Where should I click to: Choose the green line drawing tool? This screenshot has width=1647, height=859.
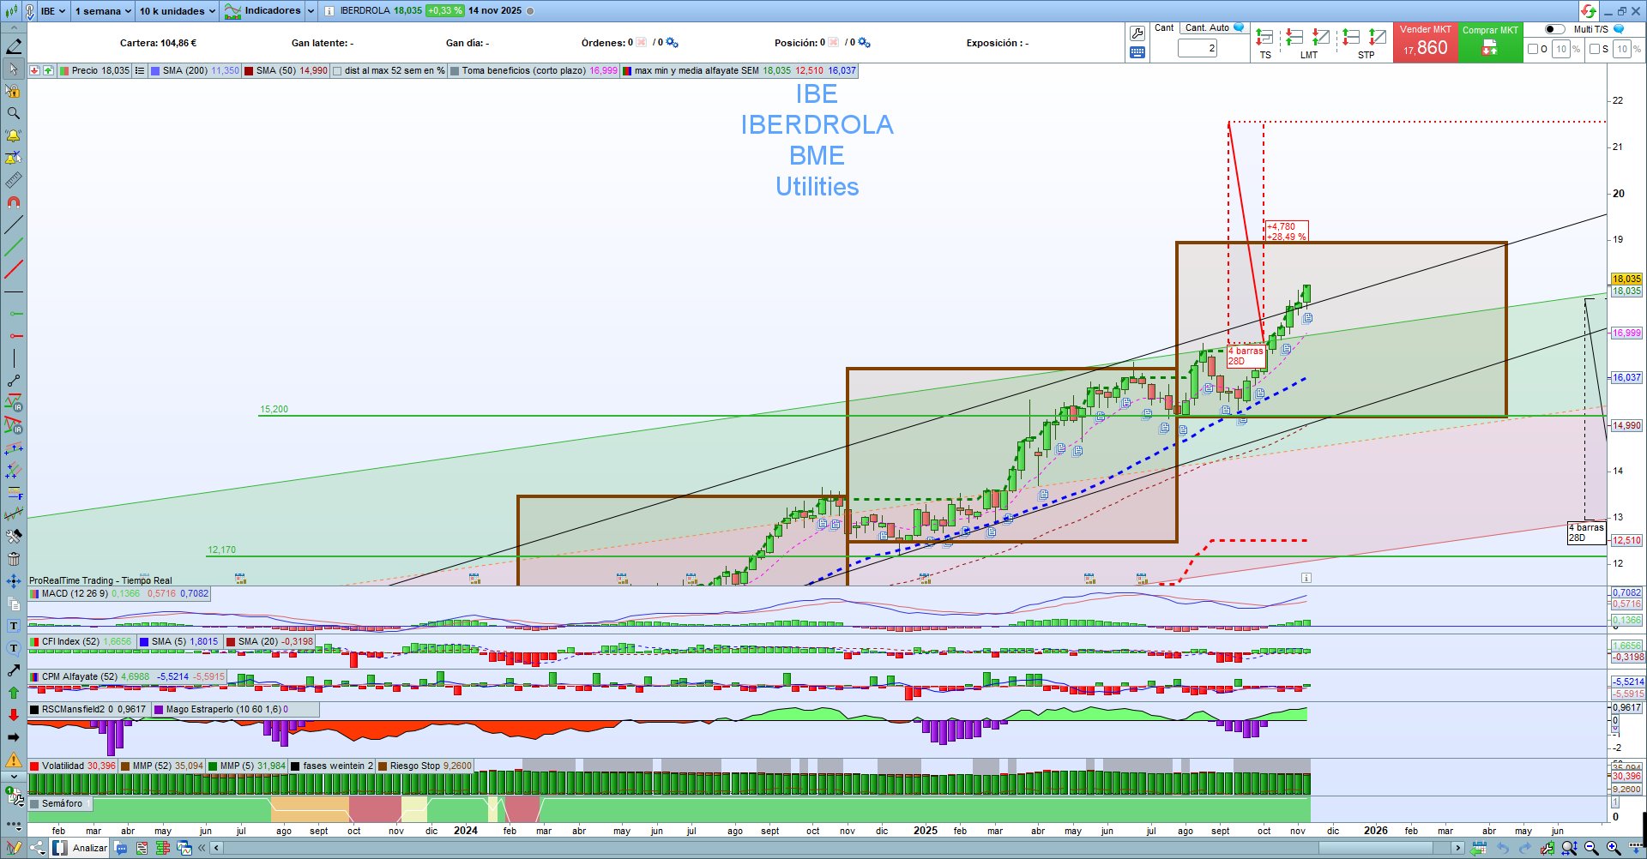(x=14, y=248)
